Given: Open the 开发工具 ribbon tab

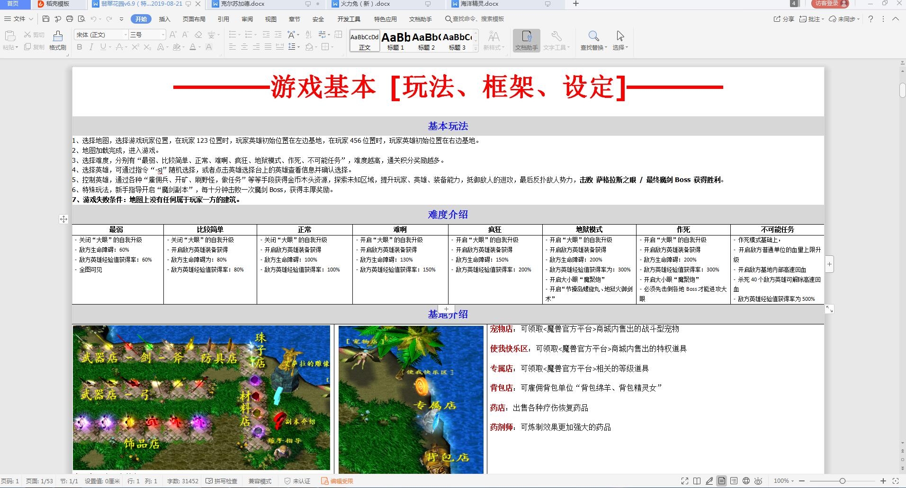Looking at the screenshot, I should click(349, 19).
